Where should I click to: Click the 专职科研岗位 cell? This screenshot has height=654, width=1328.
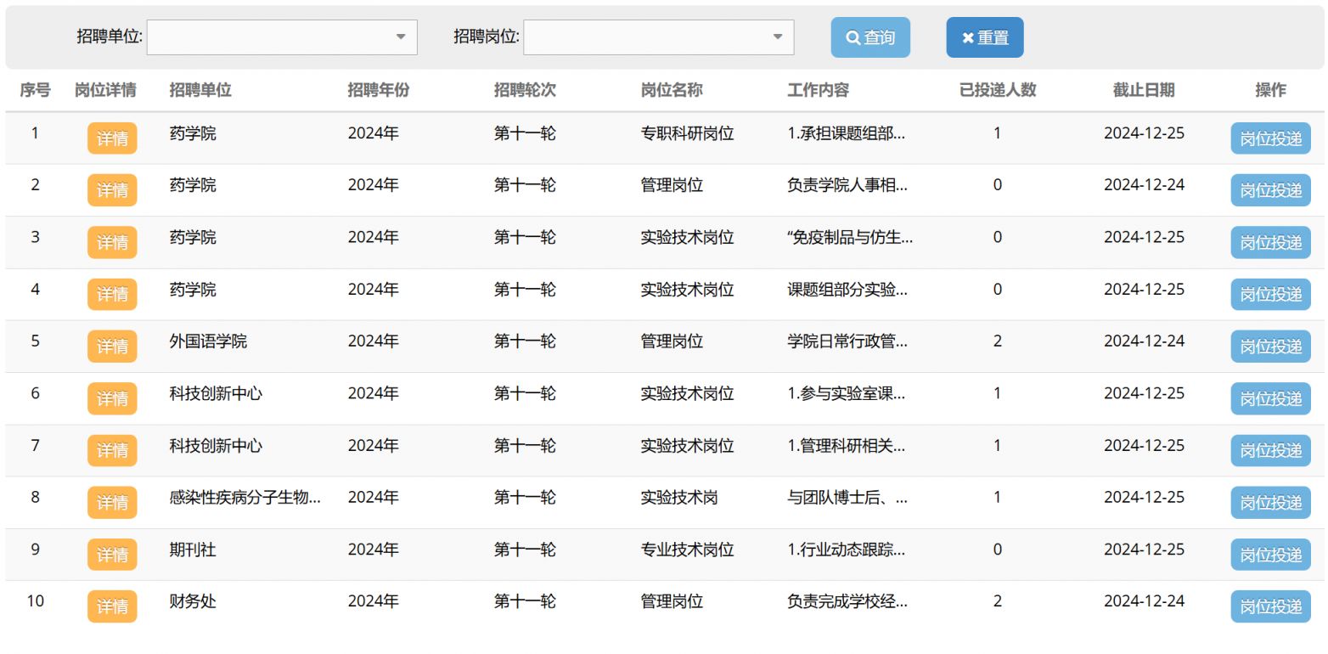point(687,133)
